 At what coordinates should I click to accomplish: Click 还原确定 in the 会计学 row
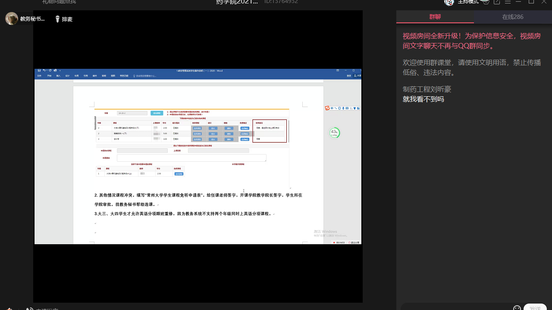[x=245, y=139]
